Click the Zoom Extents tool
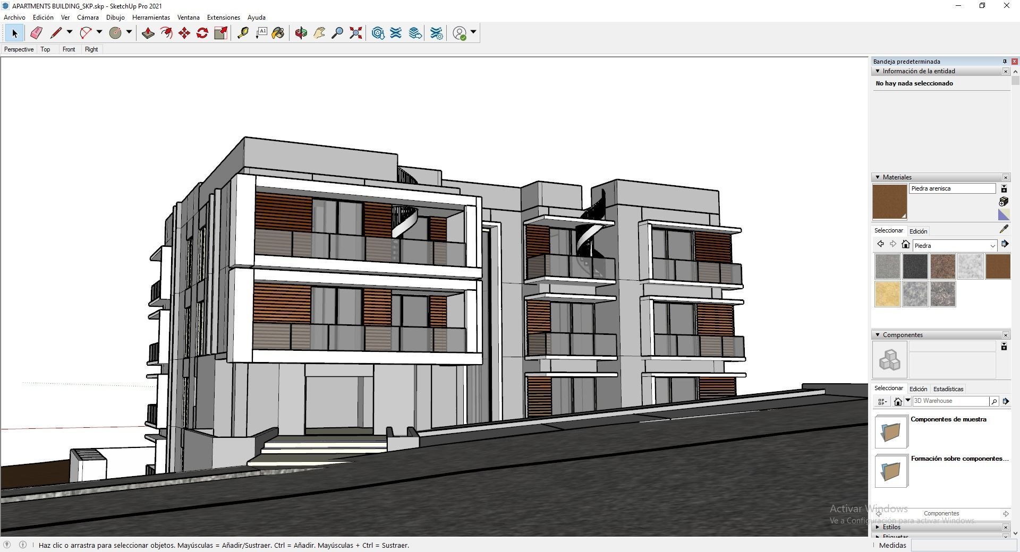 [x=356, y=33]
